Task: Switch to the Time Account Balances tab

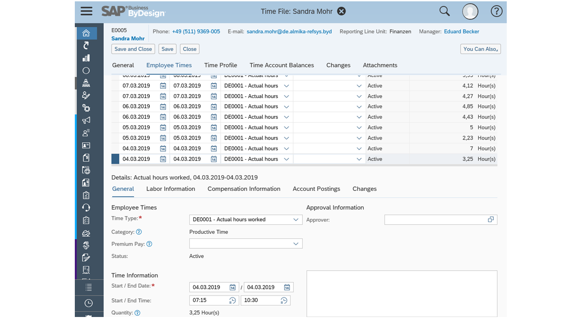Action: (x=281, y=65)
